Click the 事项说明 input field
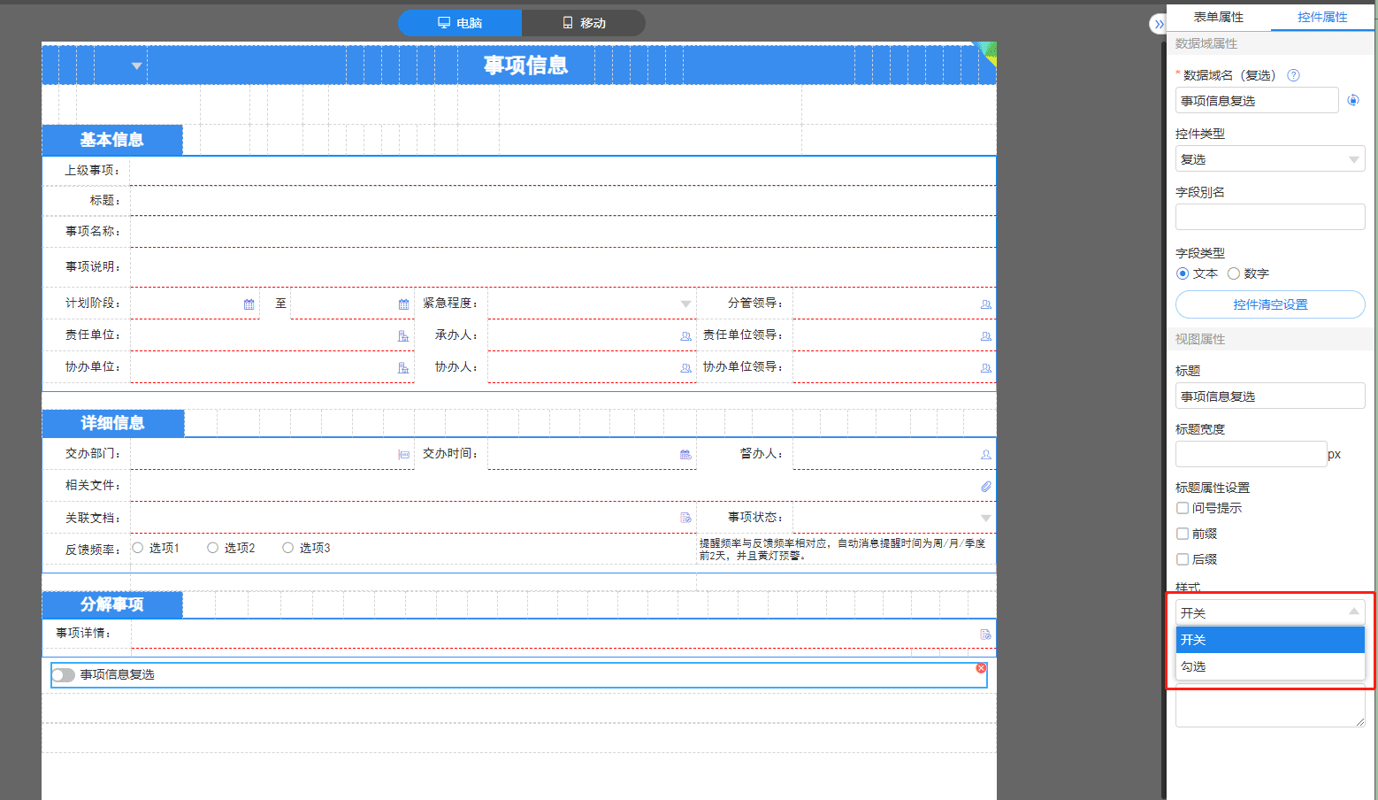Screen dimensions: 1378x800 [563, 267]
